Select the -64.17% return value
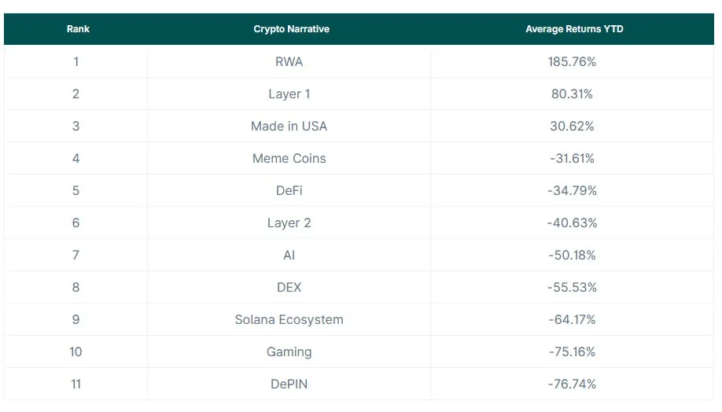Image resolution: width=722 pixels, height=412 pixels. (572, 319)
